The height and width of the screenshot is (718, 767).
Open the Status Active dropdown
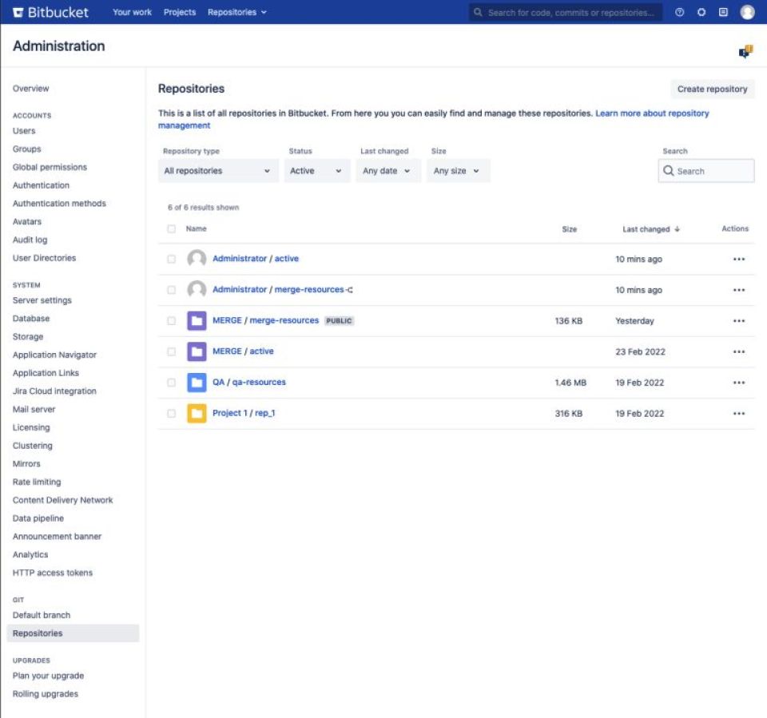click(317, 171)
